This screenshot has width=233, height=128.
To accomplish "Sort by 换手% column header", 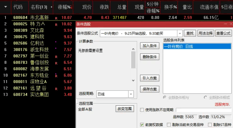I will (x=170, y=7).
